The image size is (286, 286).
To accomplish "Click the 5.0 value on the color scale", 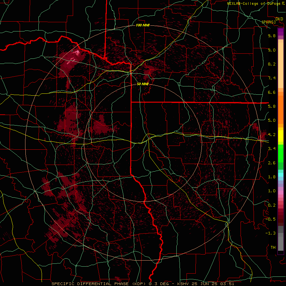I will pyautogui.click(x=272, y=120).
